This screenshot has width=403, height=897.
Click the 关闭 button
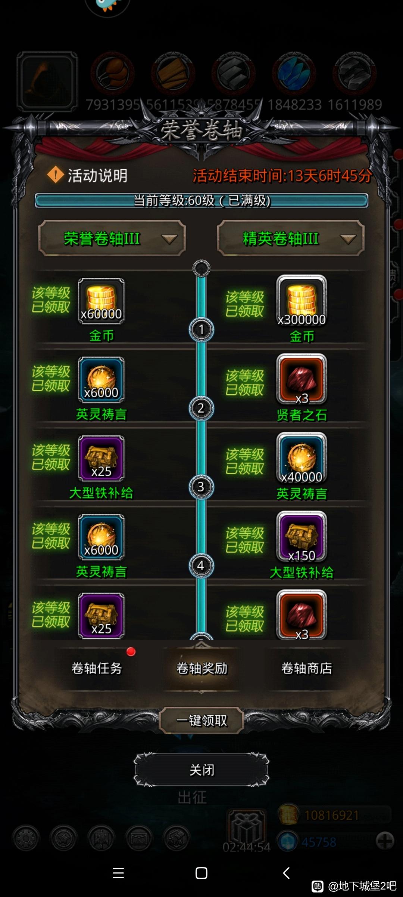201,770
